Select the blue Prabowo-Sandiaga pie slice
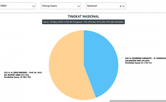The image size is (166, 102). pos(101,60)
